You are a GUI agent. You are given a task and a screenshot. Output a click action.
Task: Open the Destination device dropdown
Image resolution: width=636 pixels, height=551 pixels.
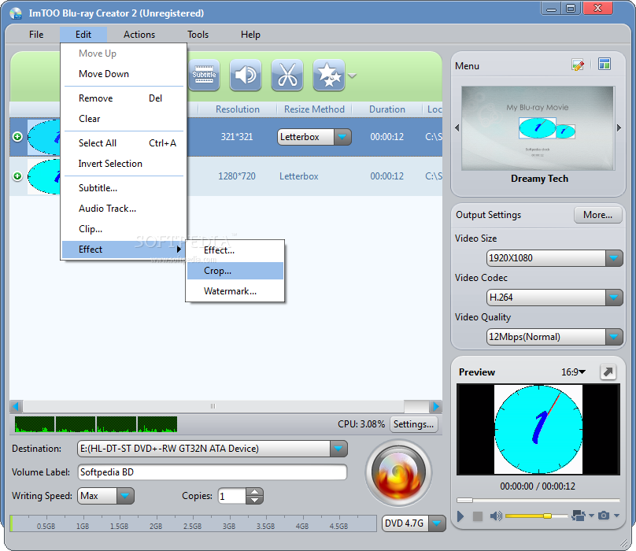pyautogui.click(x=338, y=449)
